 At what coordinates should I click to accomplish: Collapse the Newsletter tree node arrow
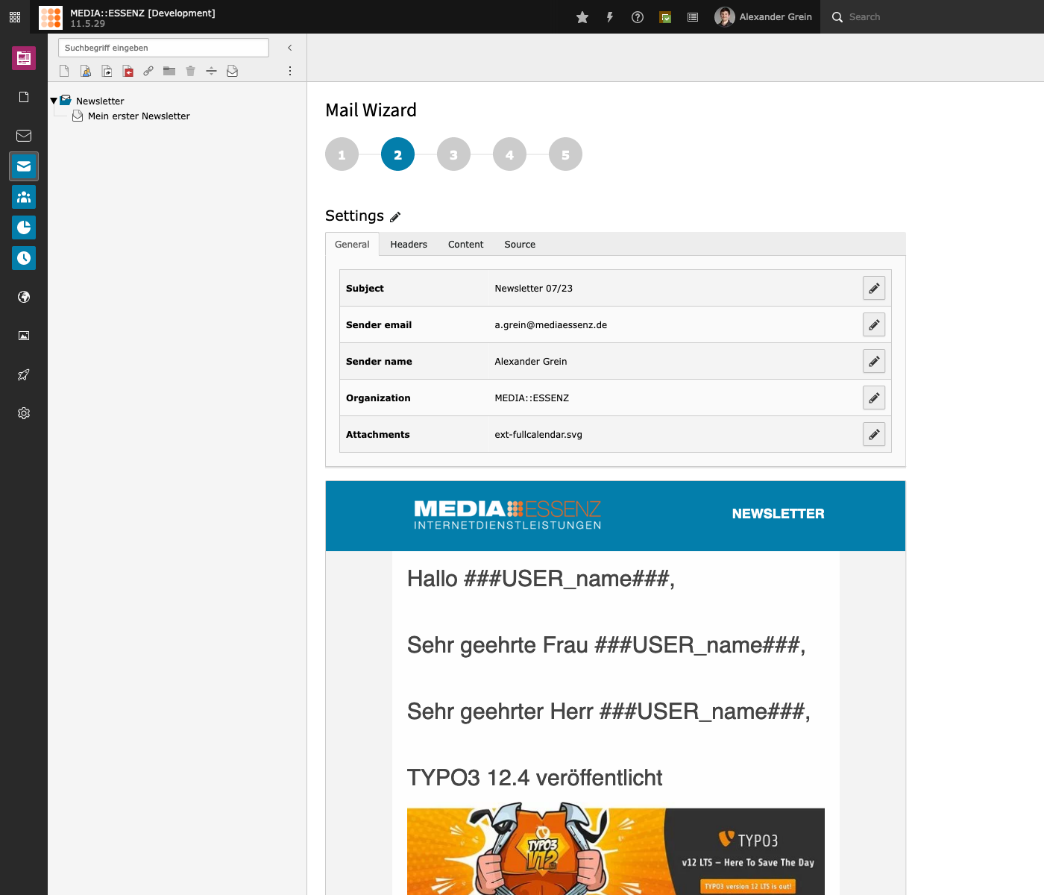point(54,101)
